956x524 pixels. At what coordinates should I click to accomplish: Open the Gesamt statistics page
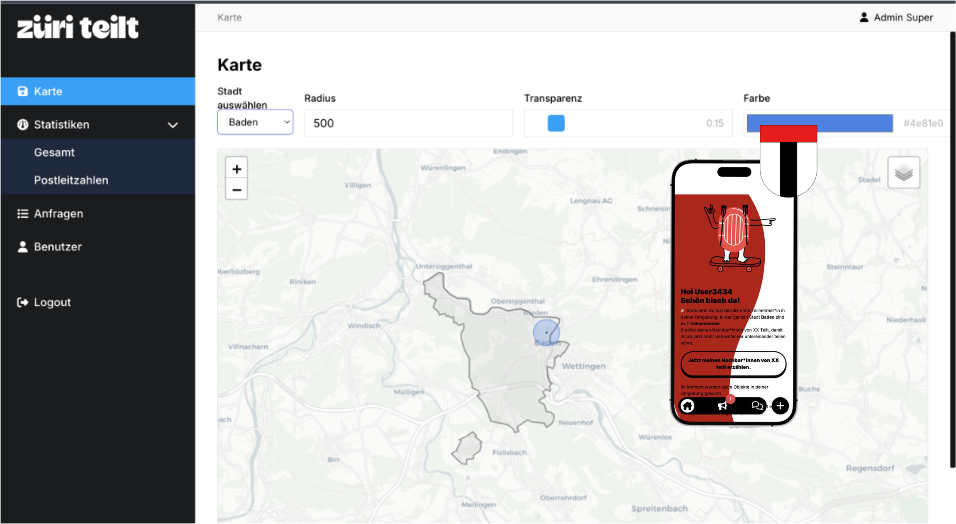(54, 152)
